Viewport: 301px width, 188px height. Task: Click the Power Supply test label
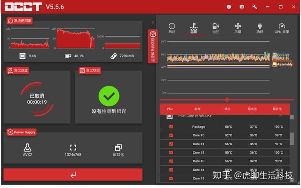click(22, 132)
